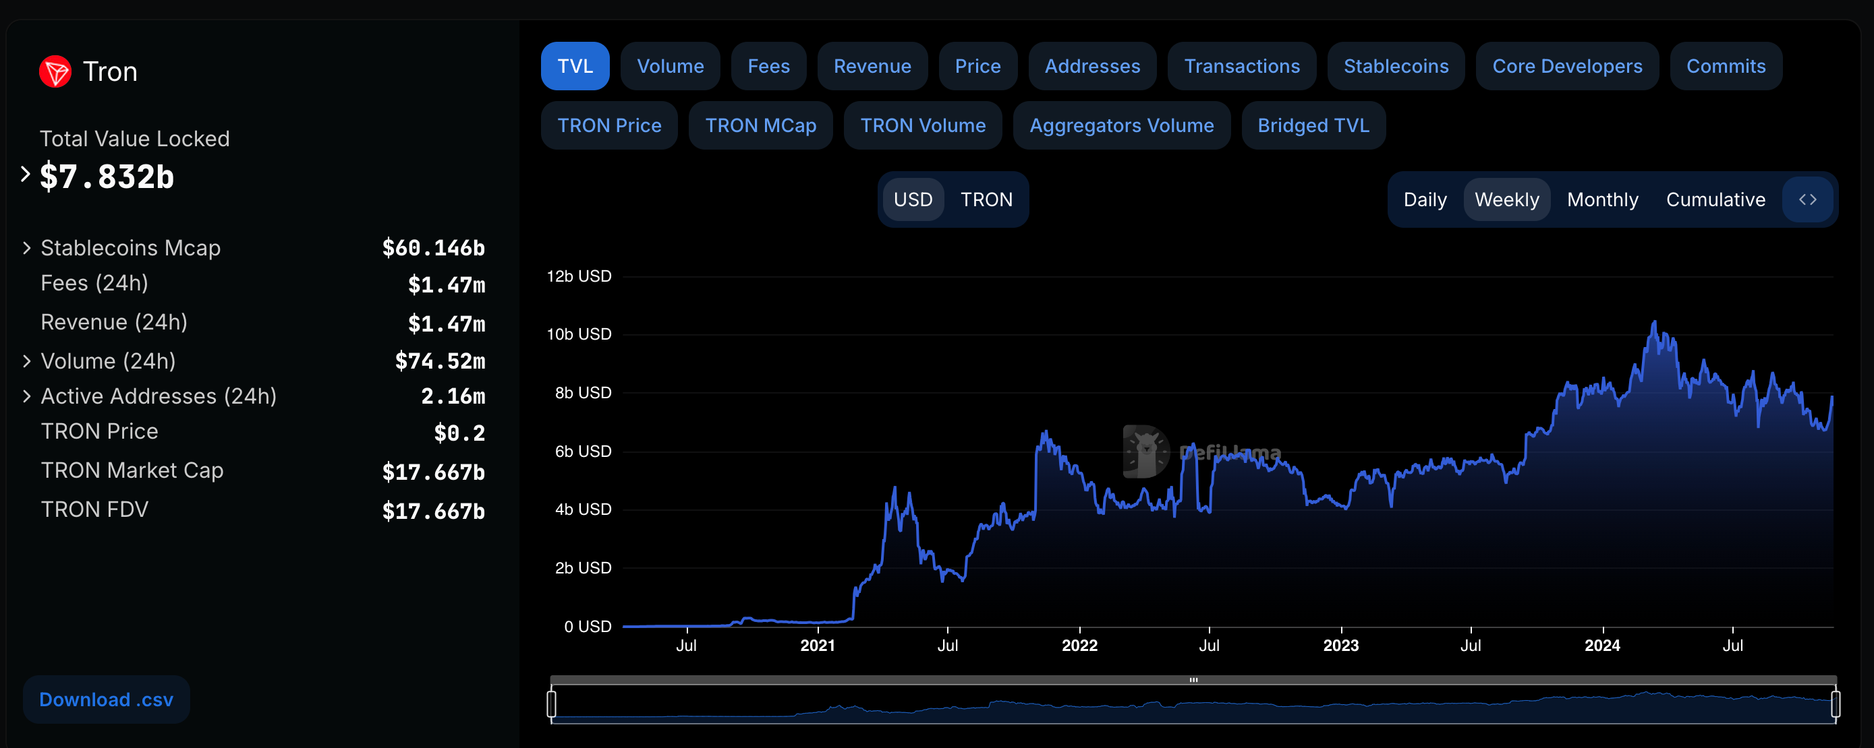Click the 2023 x-axis label
The image size is (1874, 748).
1341,646
